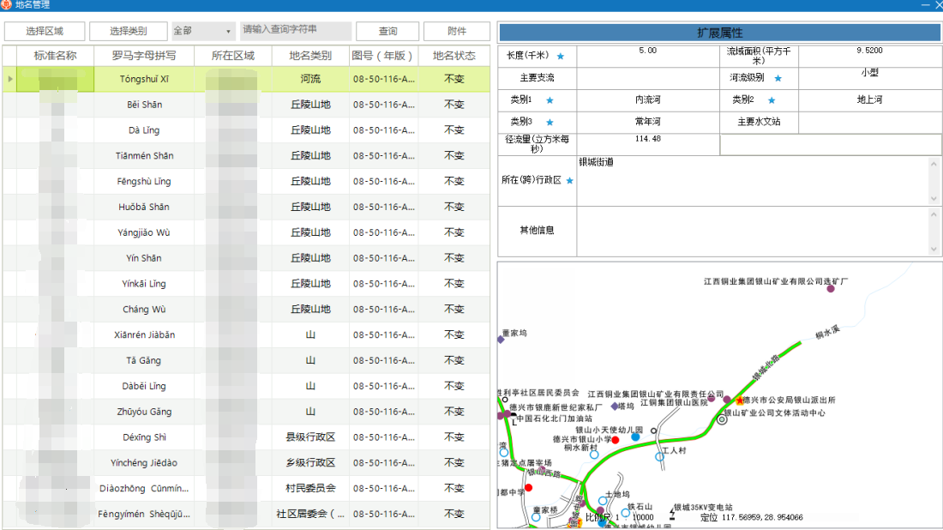Click the purple marker near 选矿厂 label

click(x=830, y=289)
